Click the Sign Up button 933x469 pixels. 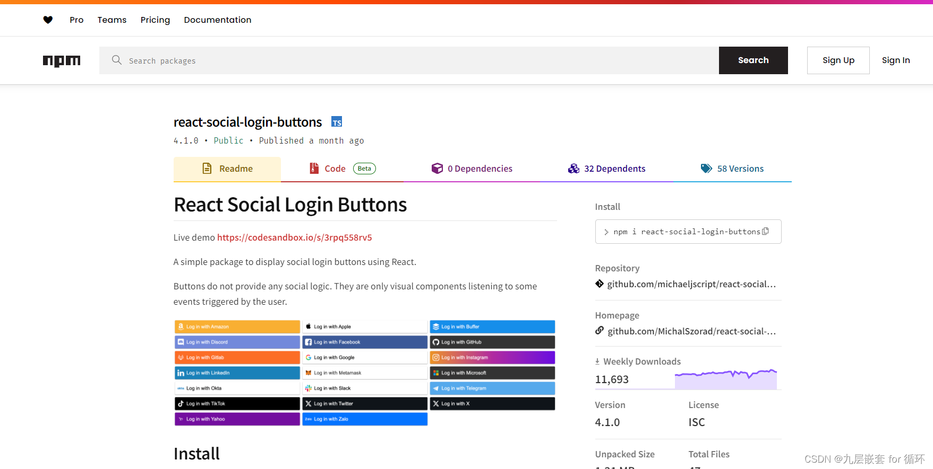coord(838,60)
